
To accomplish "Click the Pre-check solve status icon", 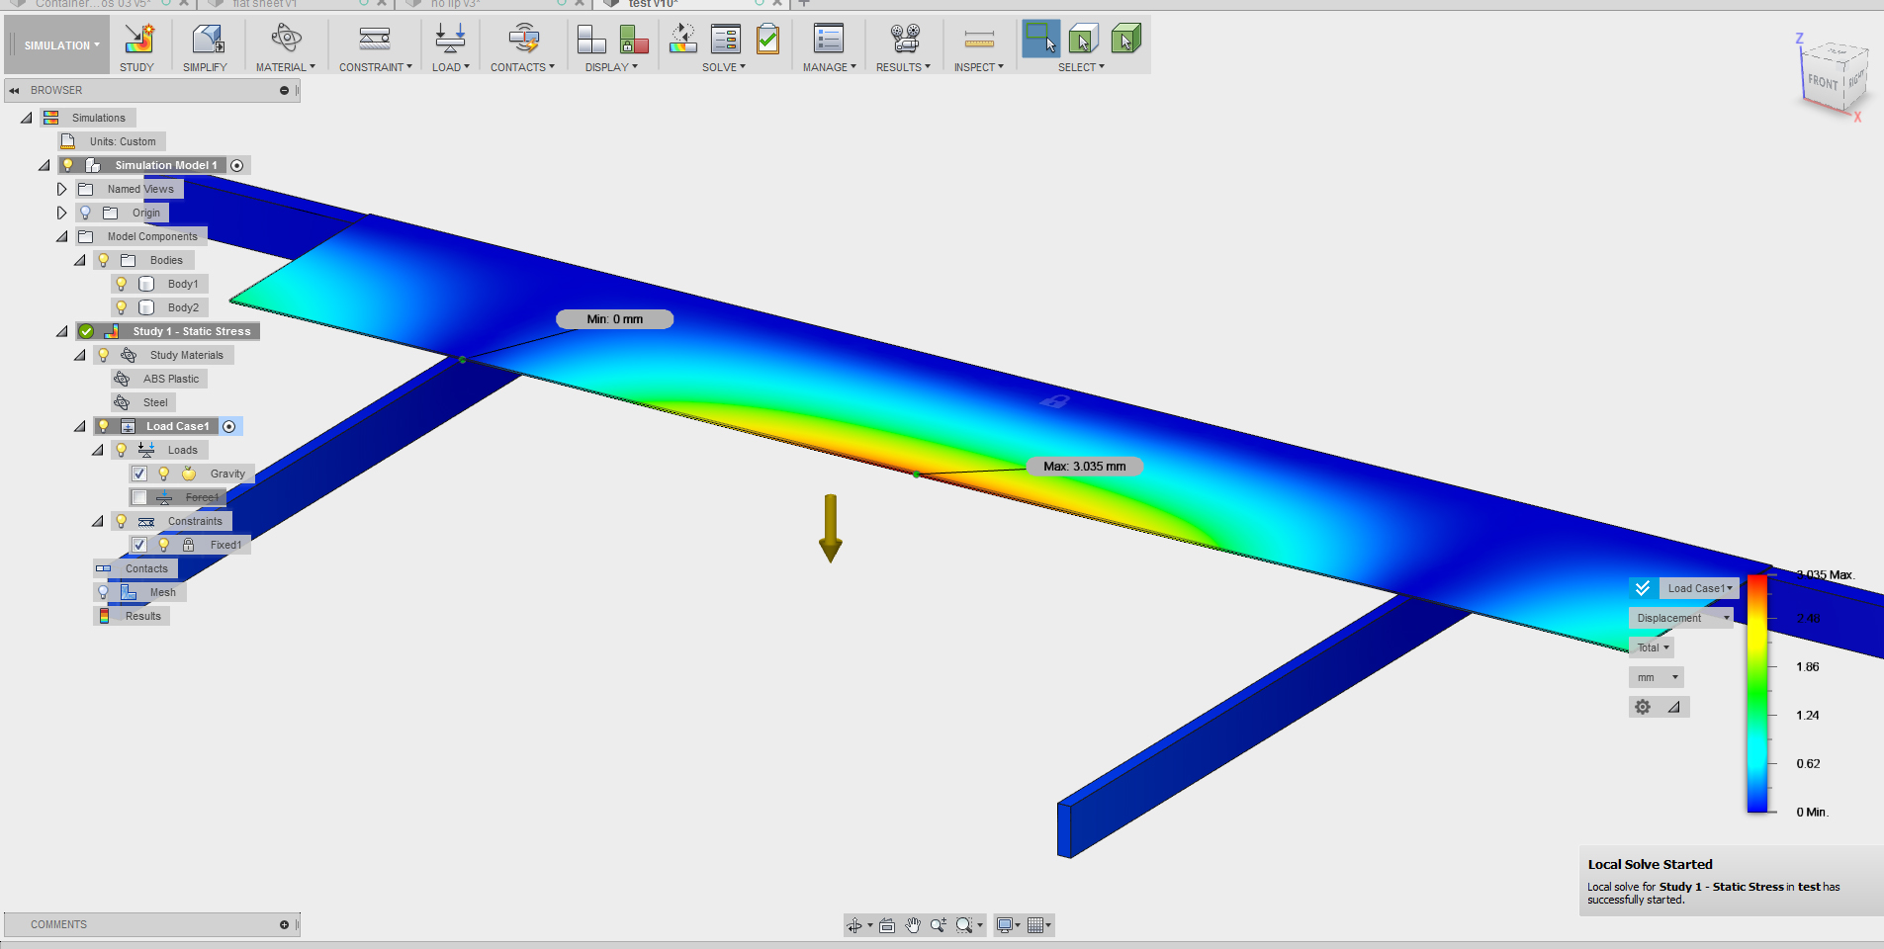I will pyautogui.click(x=767, y=40).
